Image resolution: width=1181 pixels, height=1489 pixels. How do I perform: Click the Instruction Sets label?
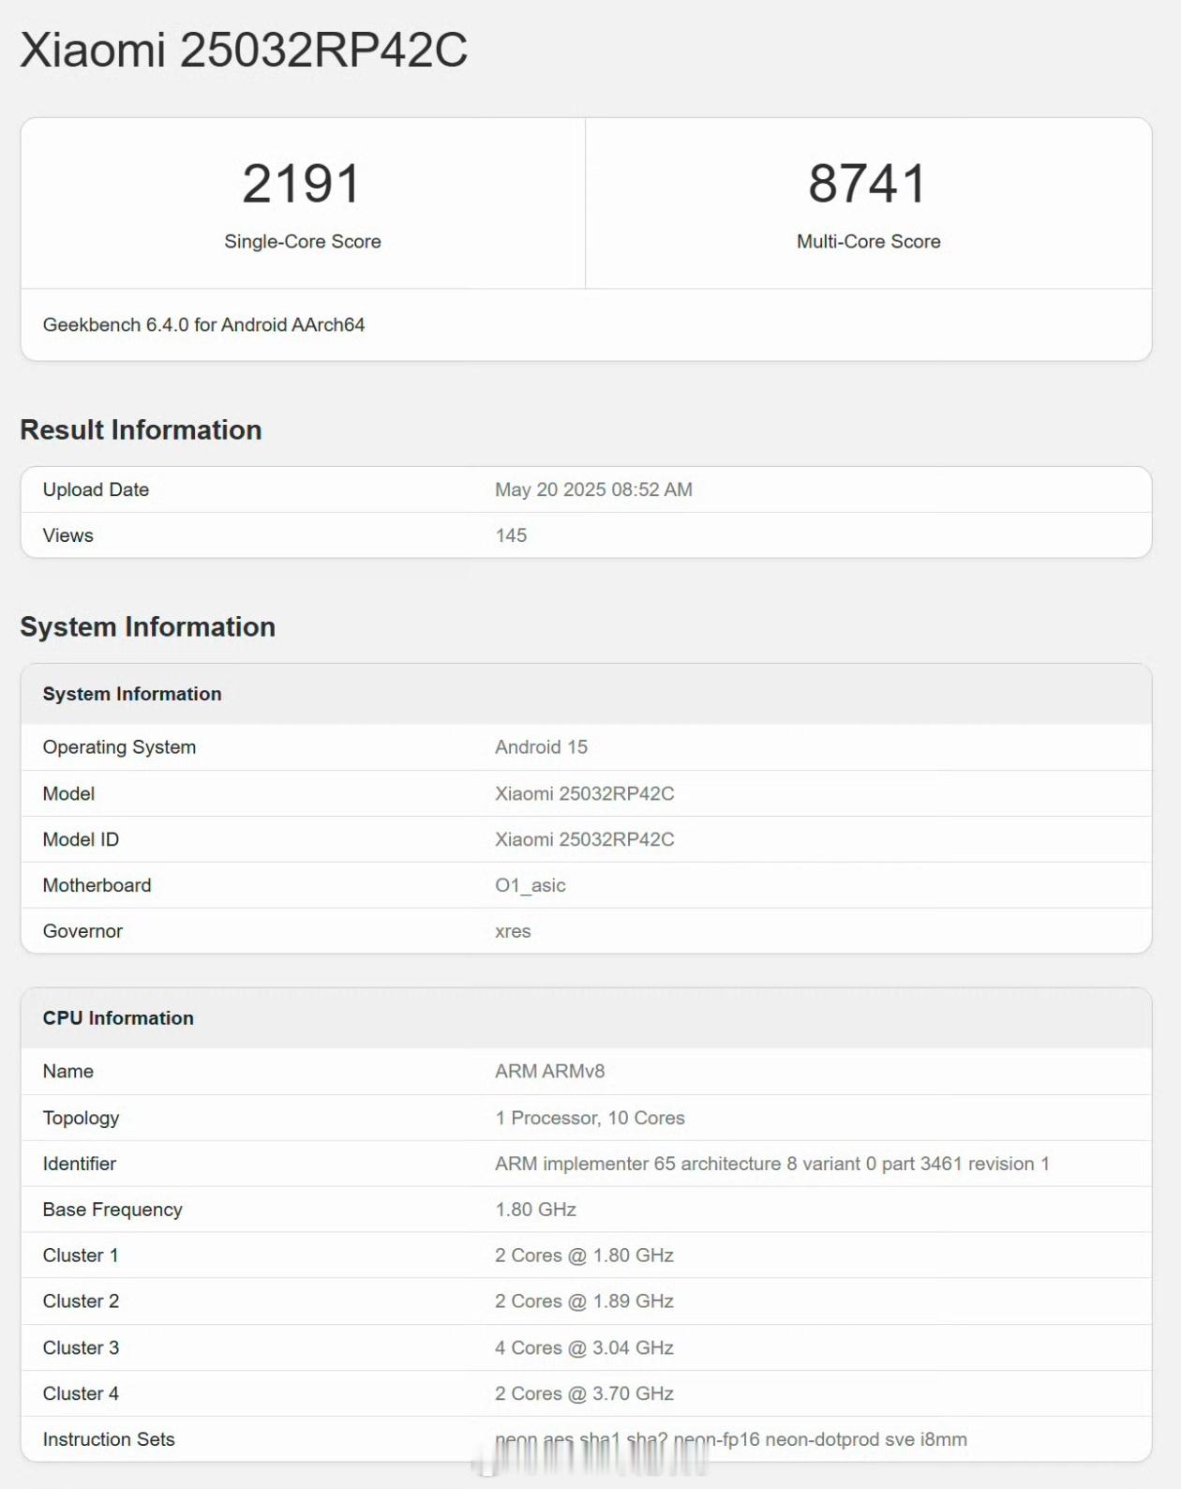109,1439
